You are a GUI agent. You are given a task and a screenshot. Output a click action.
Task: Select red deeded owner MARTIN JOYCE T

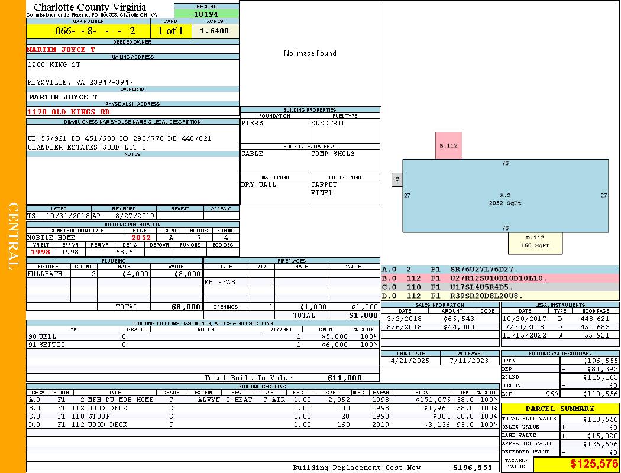61,50
